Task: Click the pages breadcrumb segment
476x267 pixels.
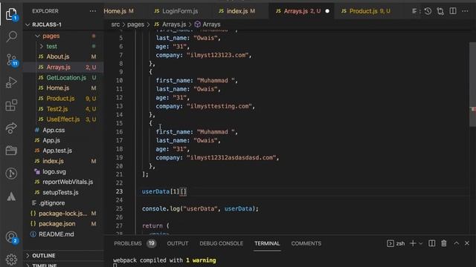Action: point(135,24)
